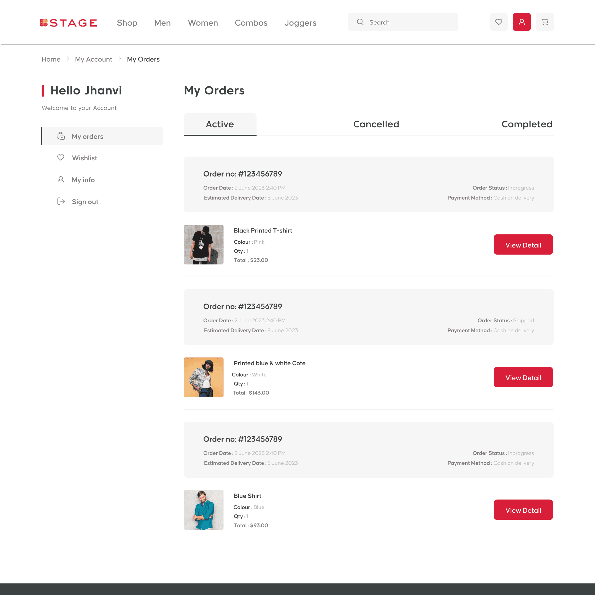Open wishlist heart icon in header
The width and height of the screenshot is (595, 595).
[x=498, y=22]
